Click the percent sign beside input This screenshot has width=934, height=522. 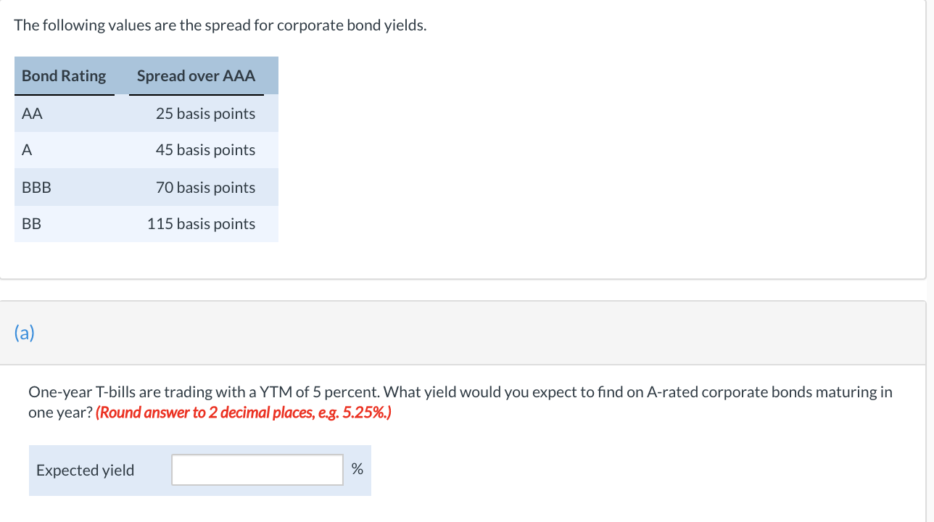pos(357,469)
